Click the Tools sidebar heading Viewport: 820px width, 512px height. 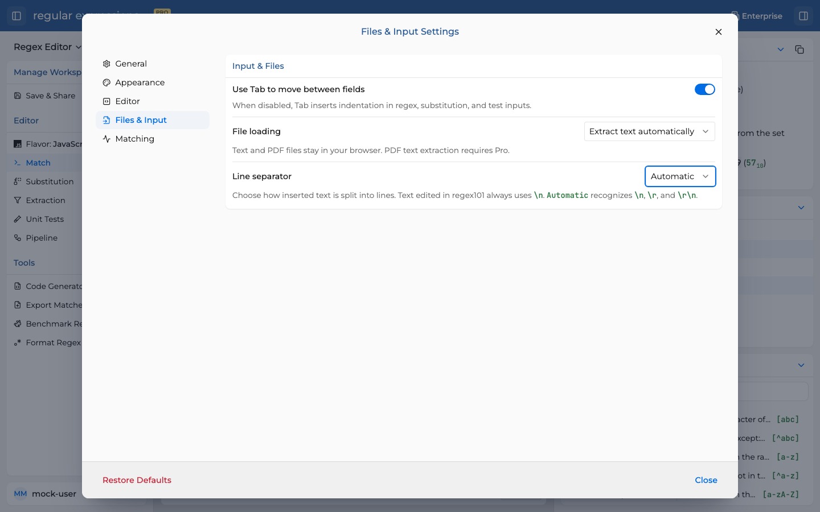pyautogui.click(x=24, y=263)
